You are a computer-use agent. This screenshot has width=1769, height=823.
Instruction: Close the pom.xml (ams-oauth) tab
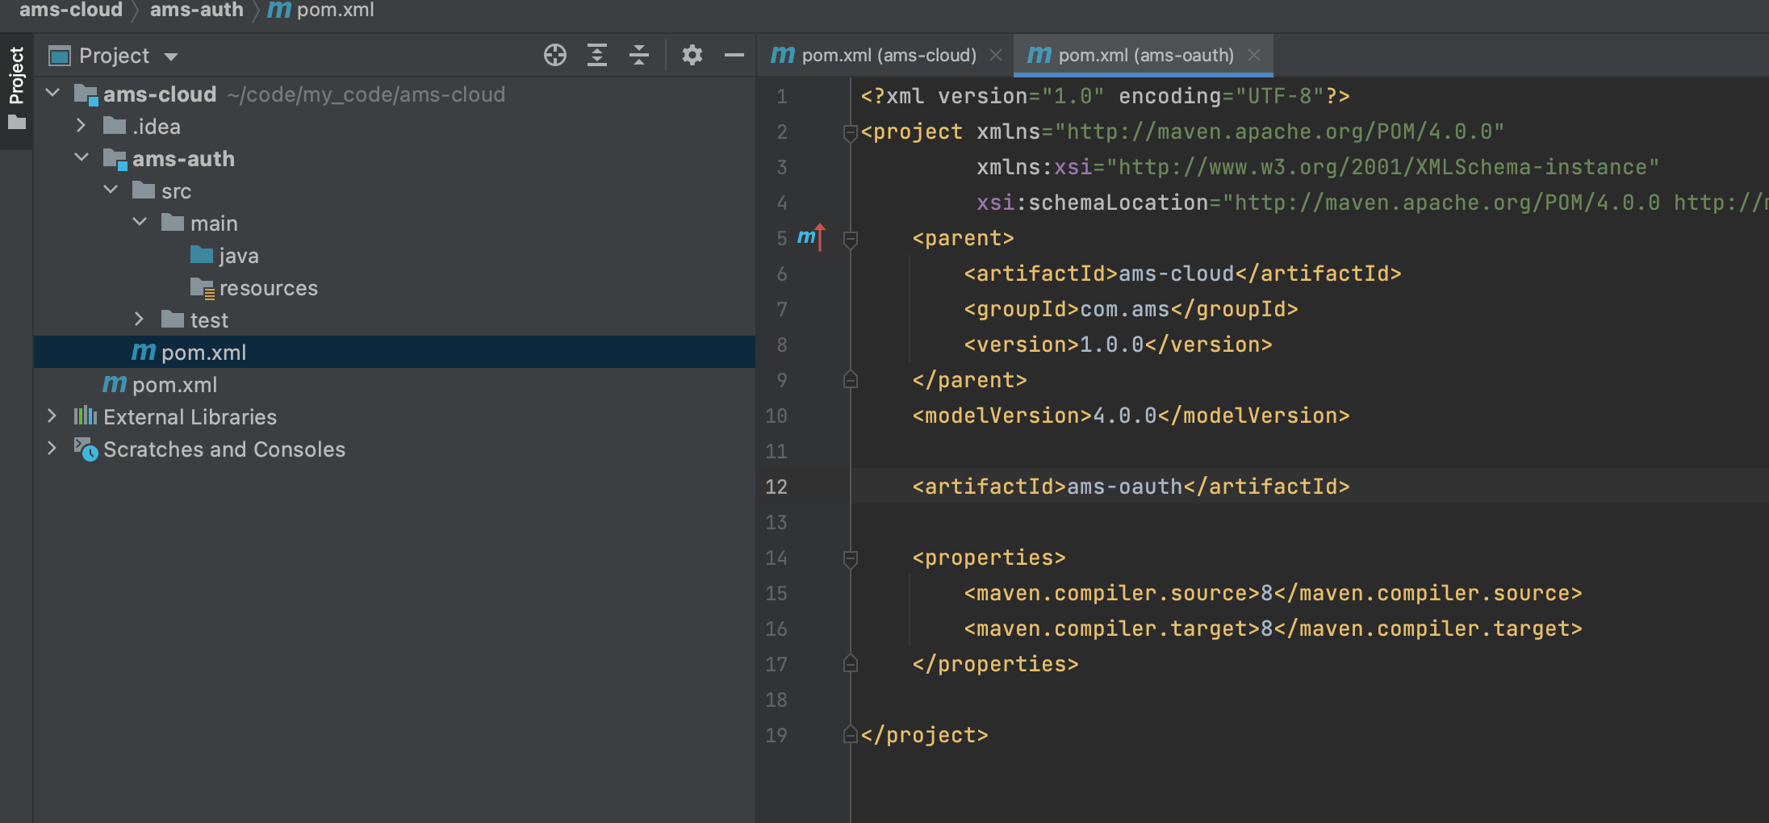[x=1253, y=55]
